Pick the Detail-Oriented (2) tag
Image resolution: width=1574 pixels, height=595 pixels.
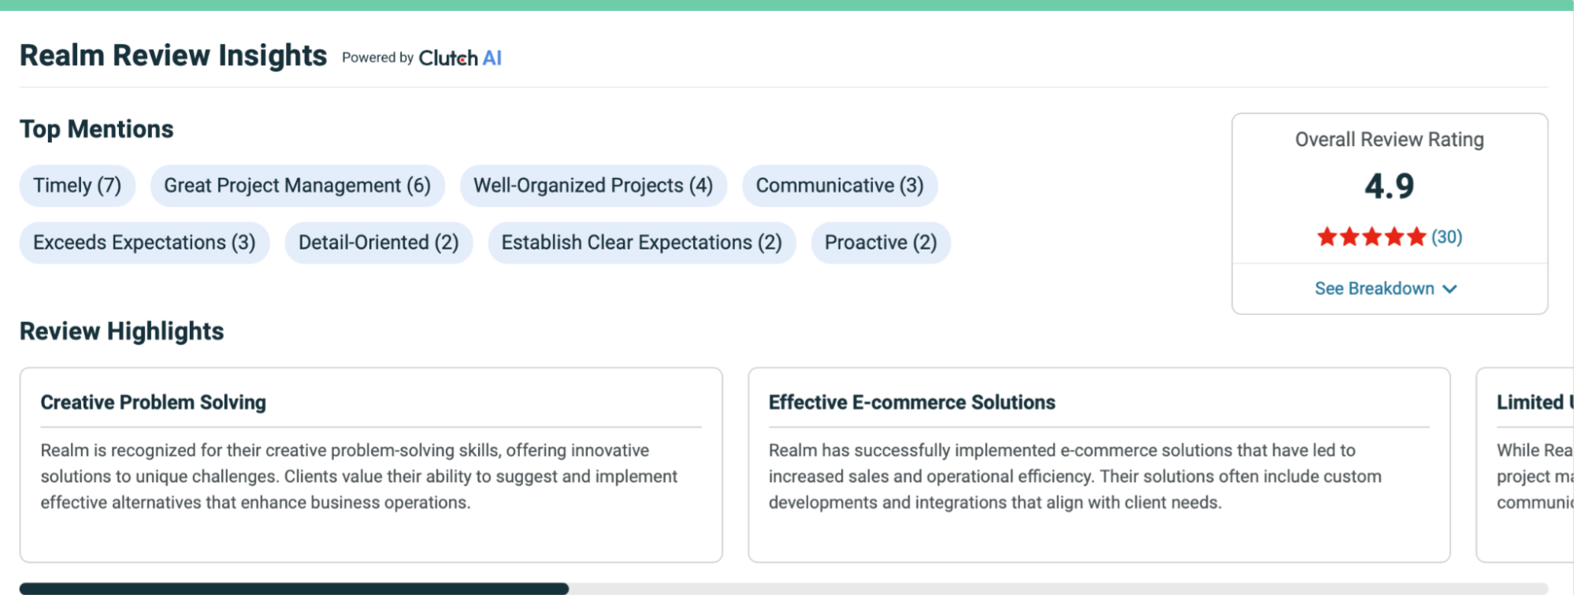(x=378, y=242)
